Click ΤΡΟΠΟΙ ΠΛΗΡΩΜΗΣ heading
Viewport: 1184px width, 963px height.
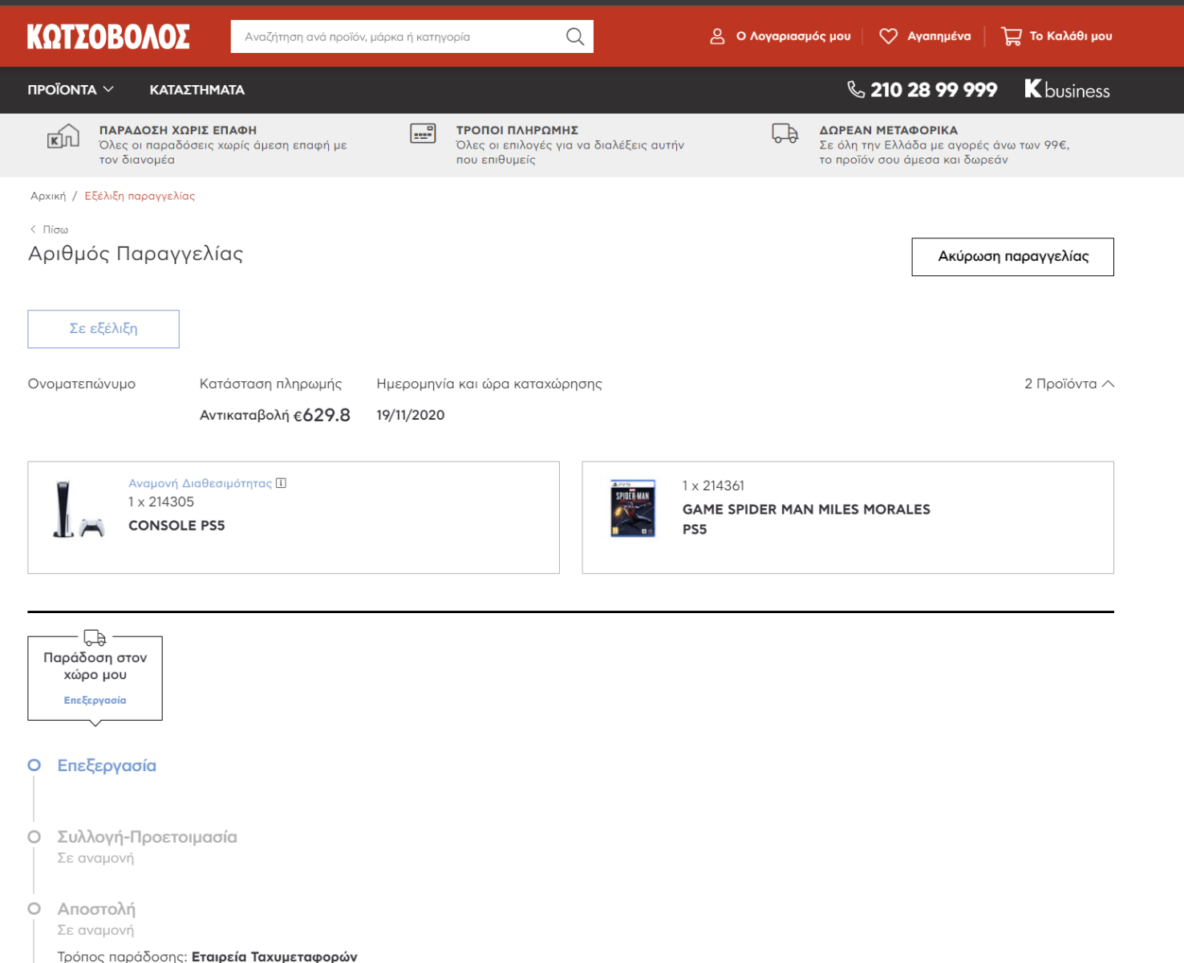coord(517,130)
